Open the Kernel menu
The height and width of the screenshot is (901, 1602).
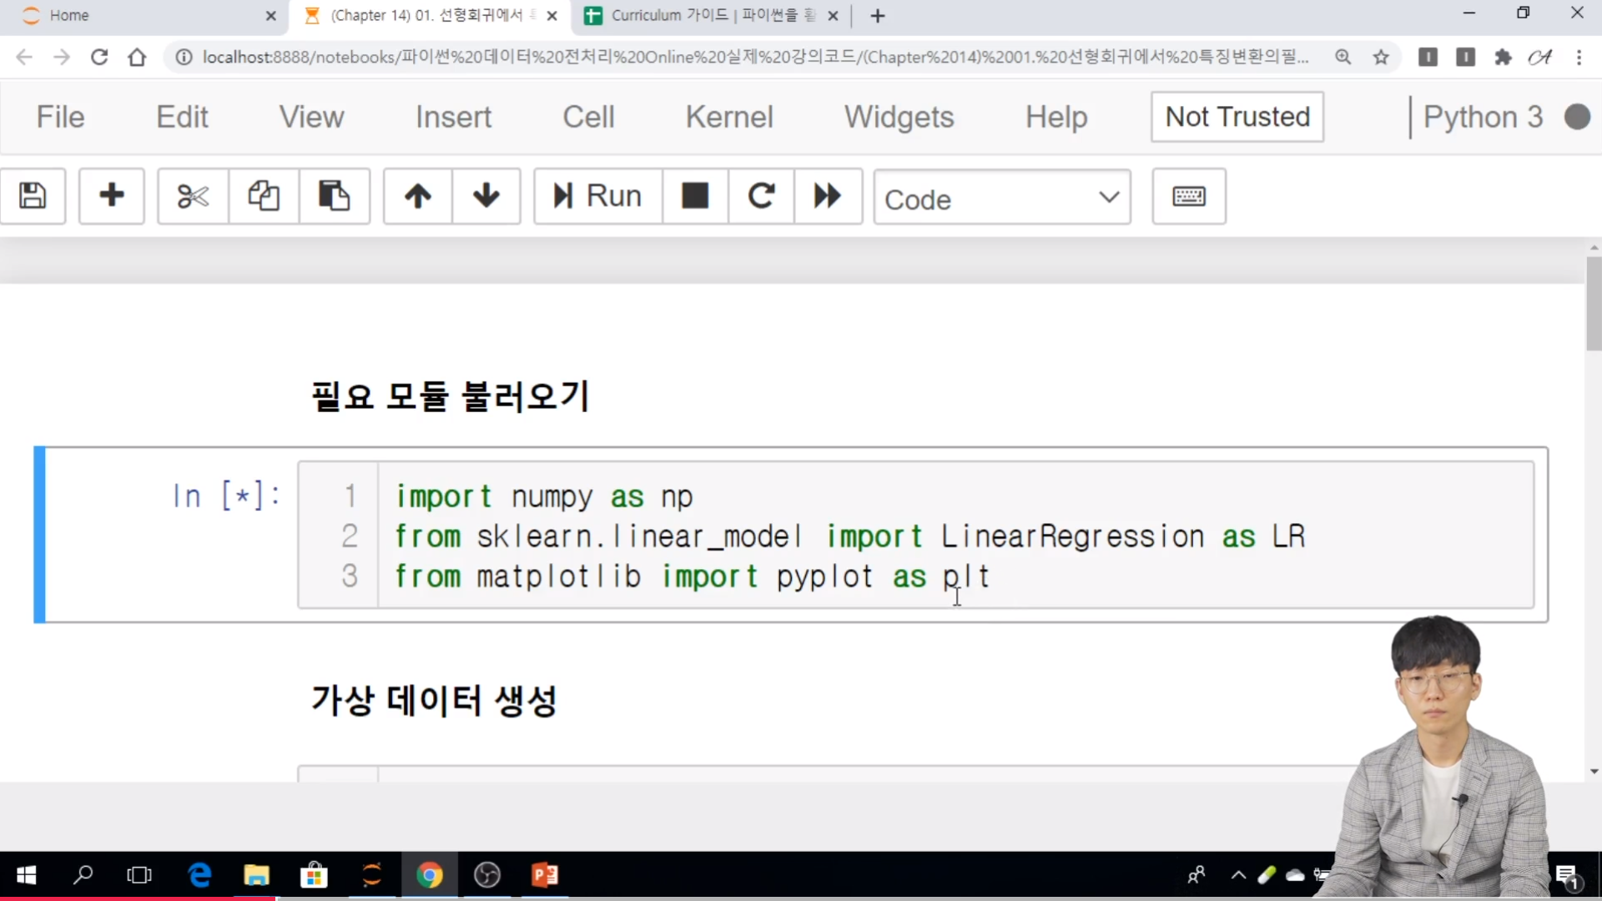tap(729, 117)
